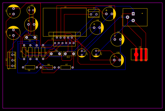Select capacitor C9 footprint
Viewport: 165px width, 111px height.
pos(118,39)
